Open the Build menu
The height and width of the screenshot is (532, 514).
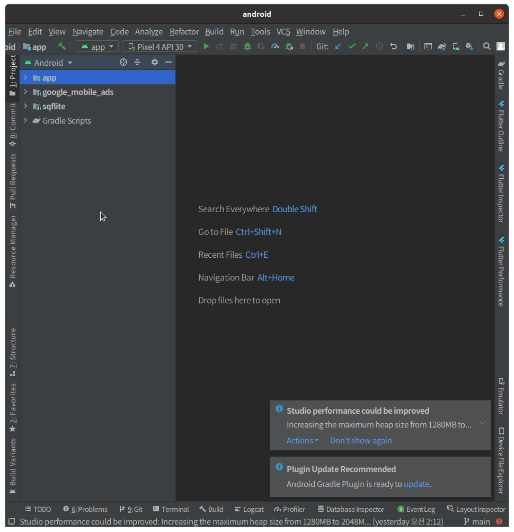pos(214,31)
